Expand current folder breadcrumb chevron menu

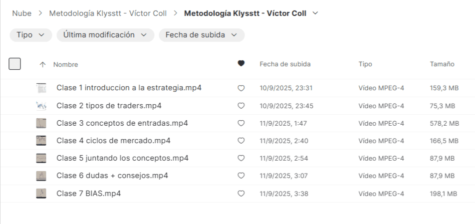pyautogui.click(x=314, y=13)
